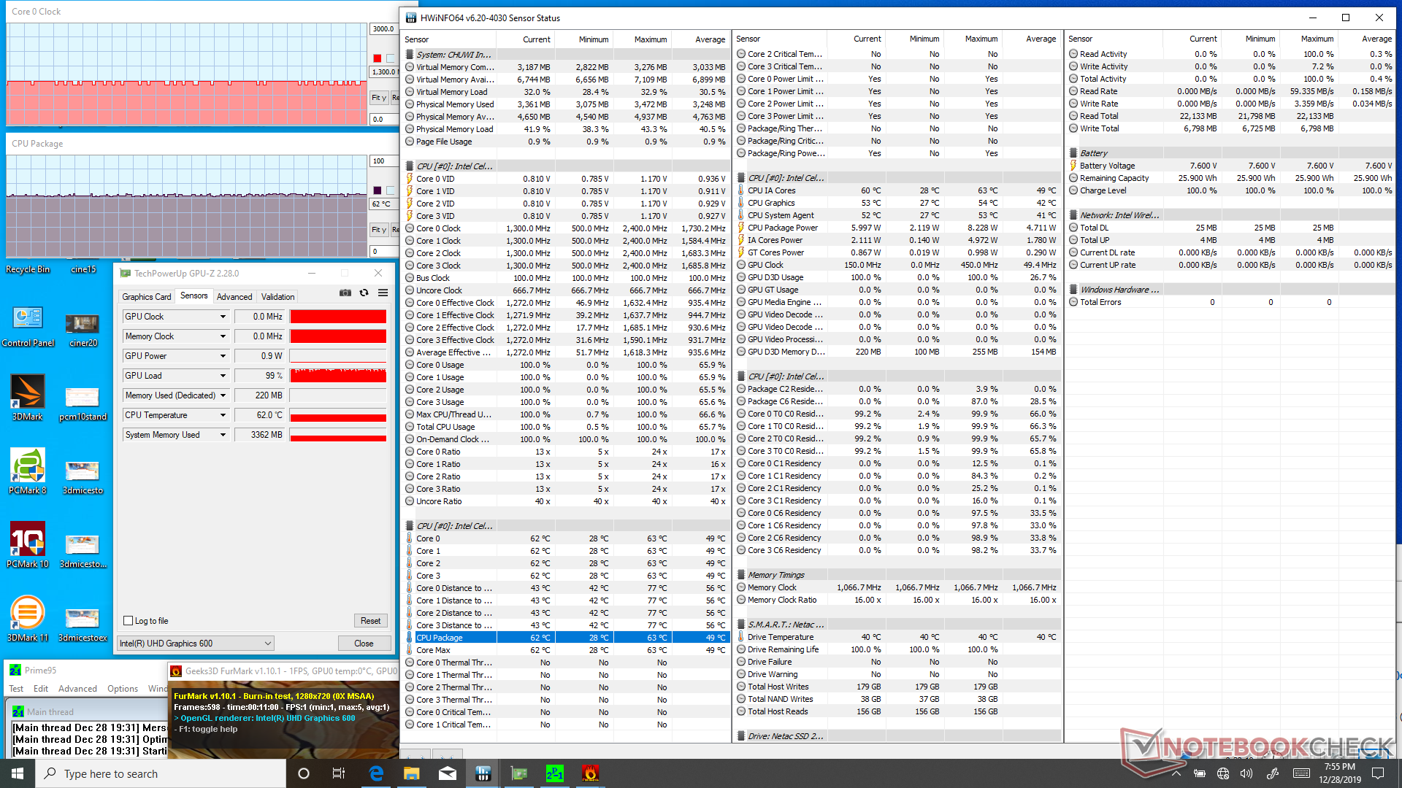1402x788 pixels.
Task: Open File Explorer from taskbar
Action: point(412,773)
